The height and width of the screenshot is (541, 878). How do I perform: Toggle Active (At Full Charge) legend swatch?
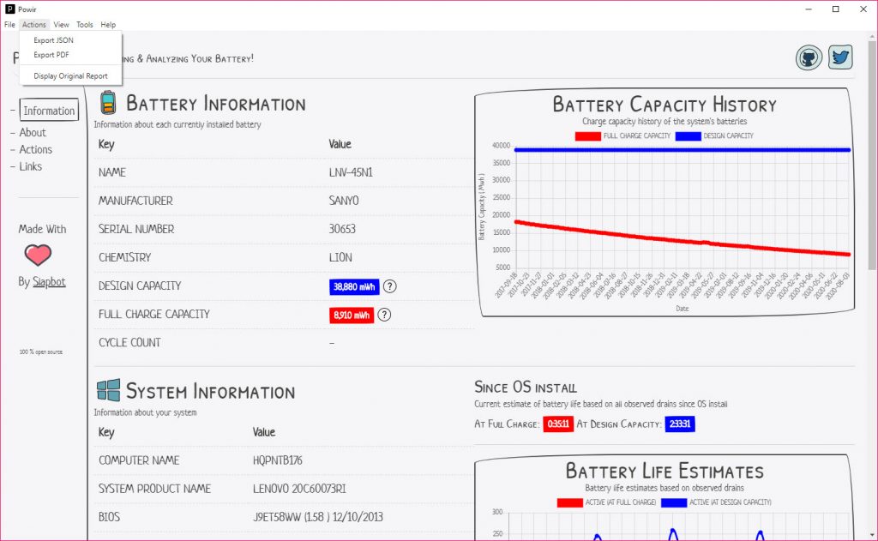click(x=570, y=502)
